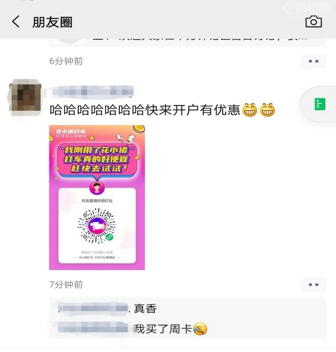The image size is (336, 352).
Task: Tap the QR code in the promo poster
Action: (97, 226)
